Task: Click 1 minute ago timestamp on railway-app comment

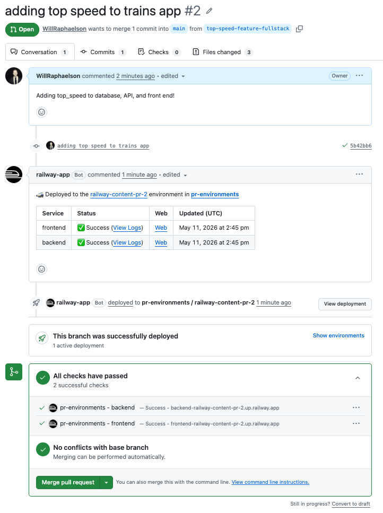Action: (x=140, y=175)
